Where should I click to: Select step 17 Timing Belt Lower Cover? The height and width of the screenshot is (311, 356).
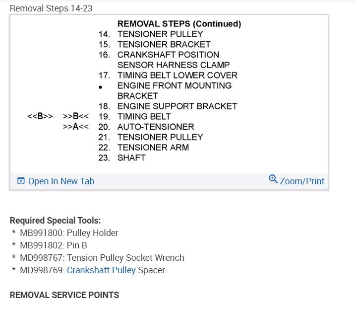(x=177, y=76)
